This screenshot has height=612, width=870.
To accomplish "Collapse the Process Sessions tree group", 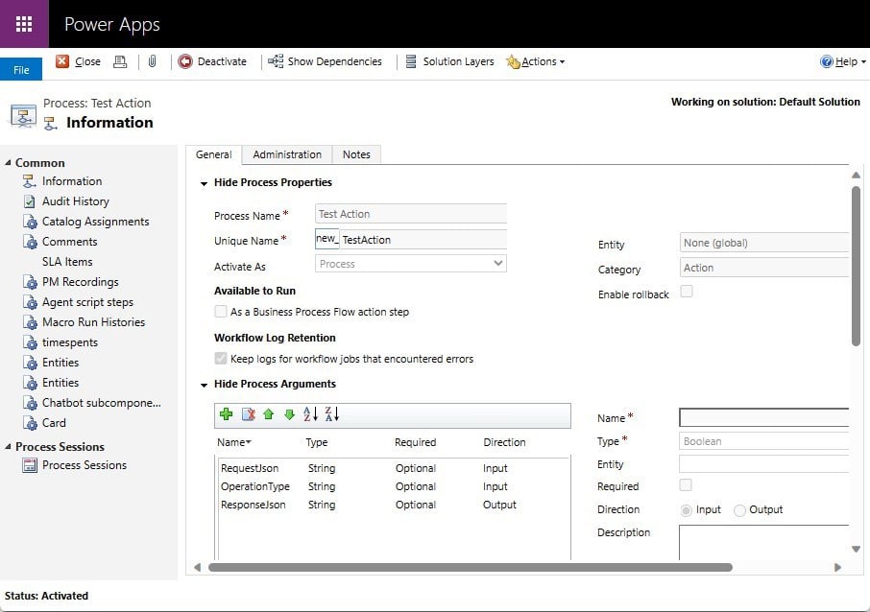I will coord(8,446).
